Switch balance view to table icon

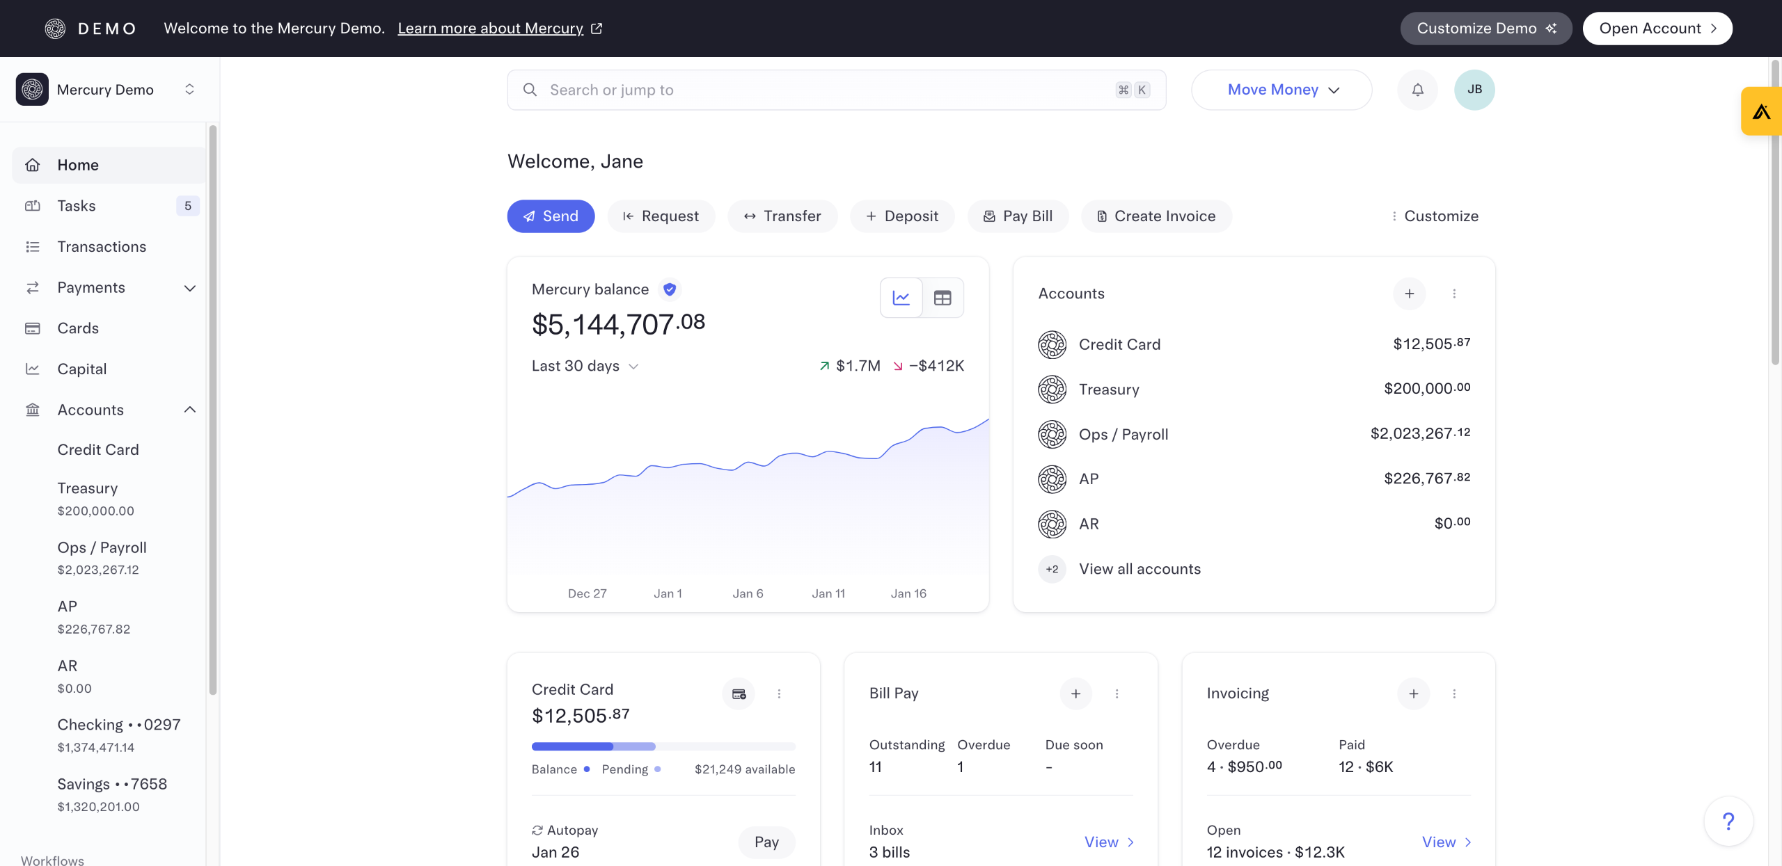[x=943, y=298]
